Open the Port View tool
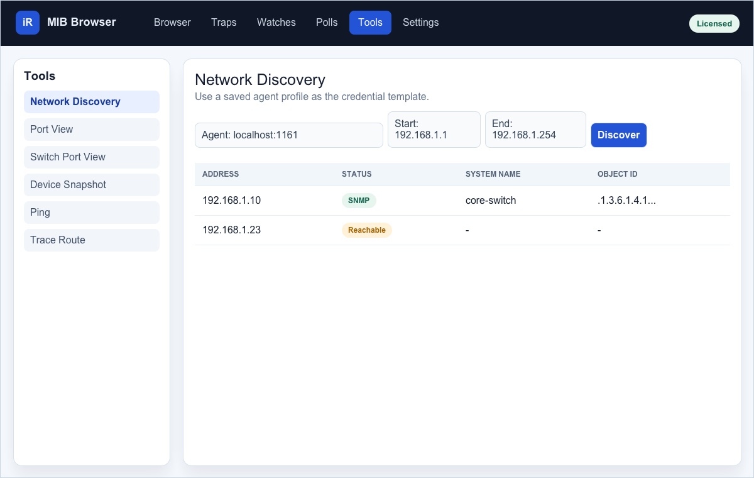Image resolution: width=754 pixels, height=478 pixels. pyautogui.click(x=92, y=130)
